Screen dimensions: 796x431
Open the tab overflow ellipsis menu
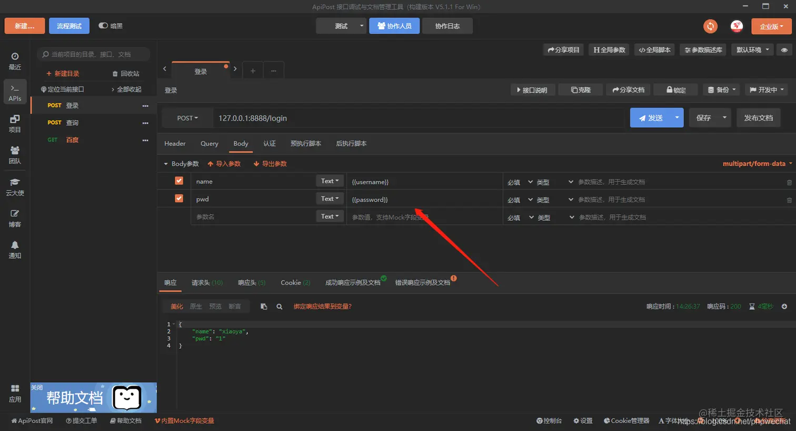274,71
